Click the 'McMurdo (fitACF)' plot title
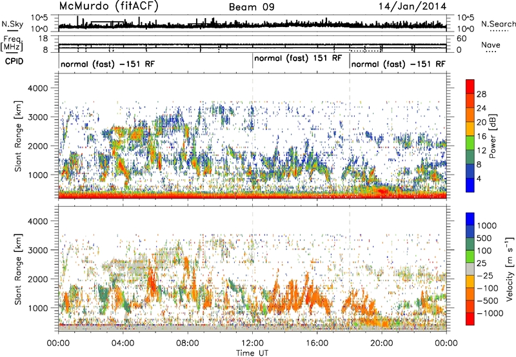This screenshot has height=357, width=516. (108, 6)
